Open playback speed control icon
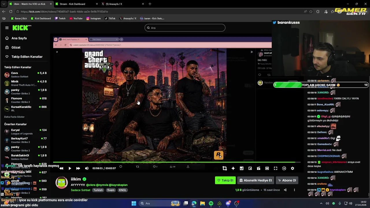This screenshot has width=370, height=208. (284, 168)
